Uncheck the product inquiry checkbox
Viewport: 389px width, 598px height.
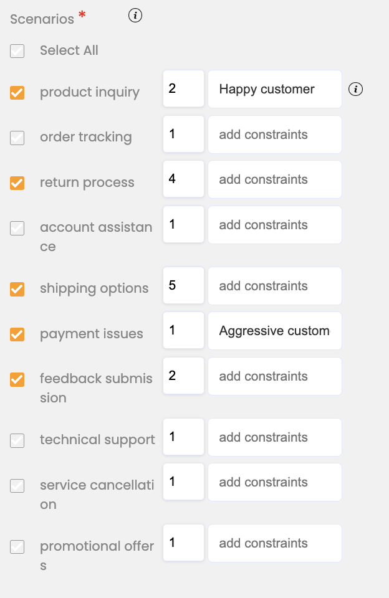click(x=17, y=93)
